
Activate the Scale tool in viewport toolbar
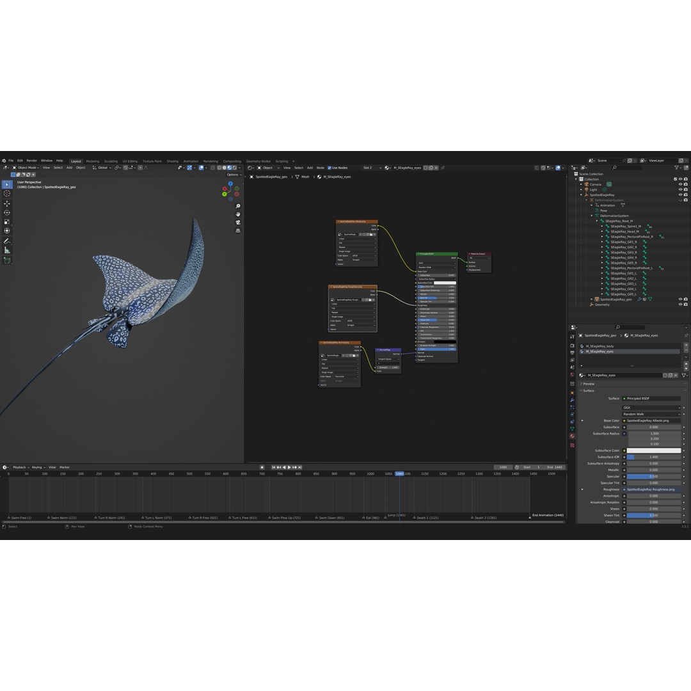pos(7,221)
